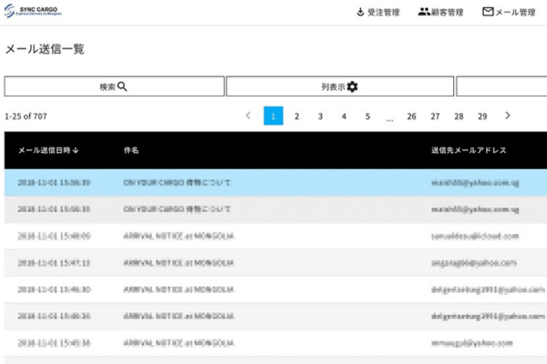This screenshot has width=547, height=364.
Task: Click the Sync Cargo logo
Action: 36,12
